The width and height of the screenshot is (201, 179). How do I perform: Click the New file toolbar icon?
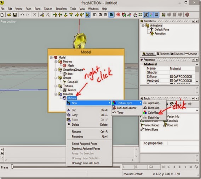(x=2, y=15)
